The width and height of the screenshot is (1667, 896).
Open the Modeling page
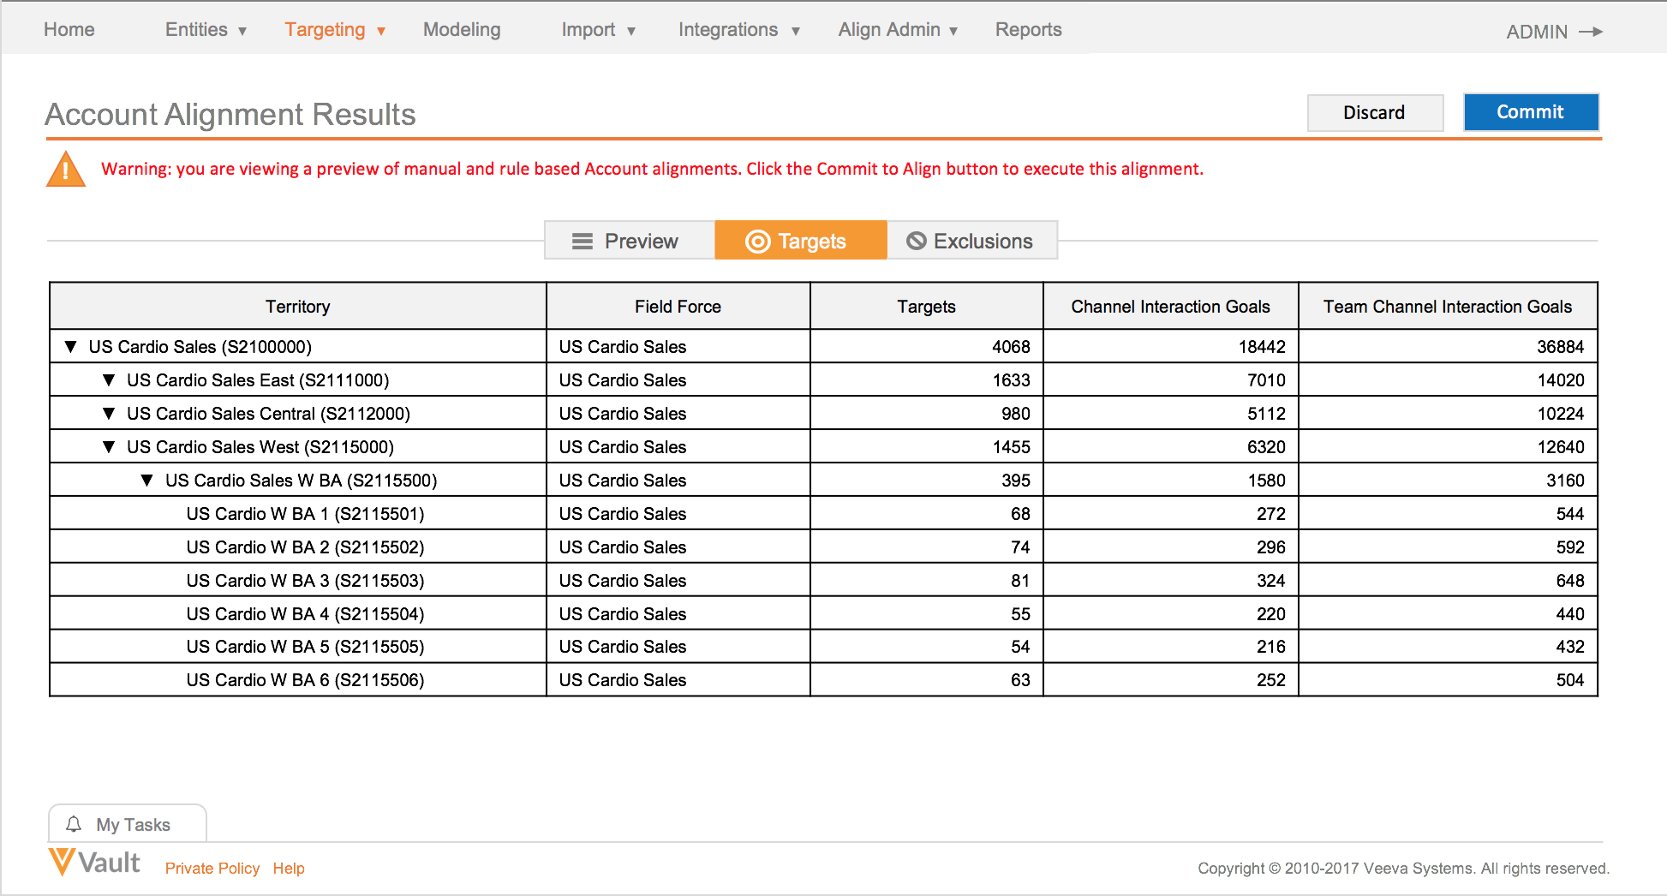[x=462, y=30]
